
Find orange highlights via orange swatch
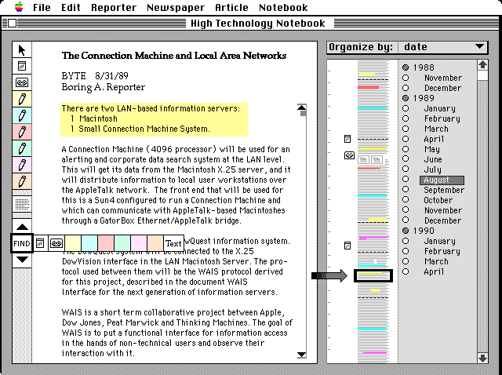[x=155, y=243]
